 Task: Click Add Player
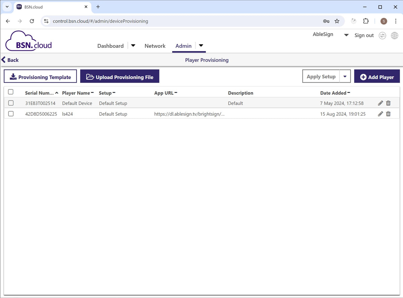tap(377, 76)
